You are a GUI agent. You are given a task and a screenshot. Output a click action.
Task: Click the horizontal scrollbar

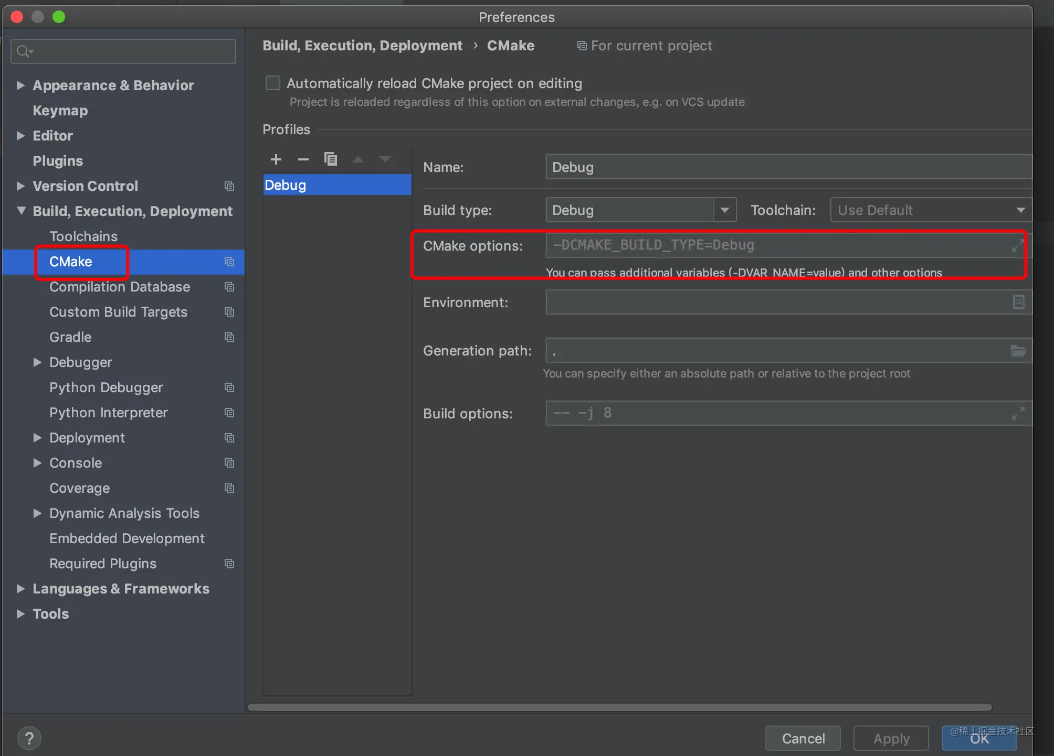619,707
